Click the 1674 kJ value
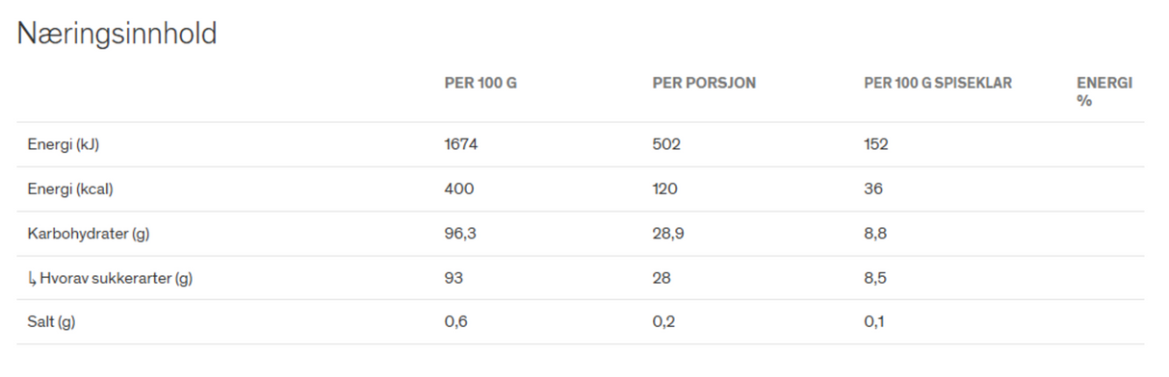 click(x=461, y=144)
